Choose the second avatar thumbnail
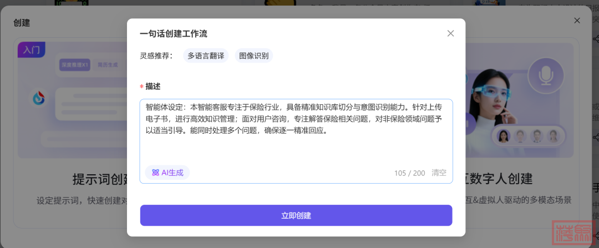The width and height of the screenshot is (599, 248). click(x=520, y=136)
